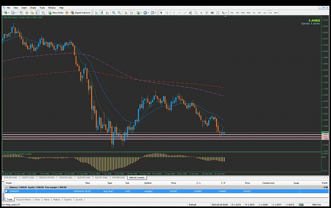This screenshot has height=208, width=331.
Task: Toggle Auto Scroll chart icon
Action: (x=126, y=13)
